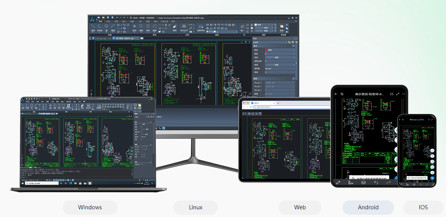The image size is (446, 217).
Task: Tap the layers icon on Android tablet
Action: [x=363, y=182]
